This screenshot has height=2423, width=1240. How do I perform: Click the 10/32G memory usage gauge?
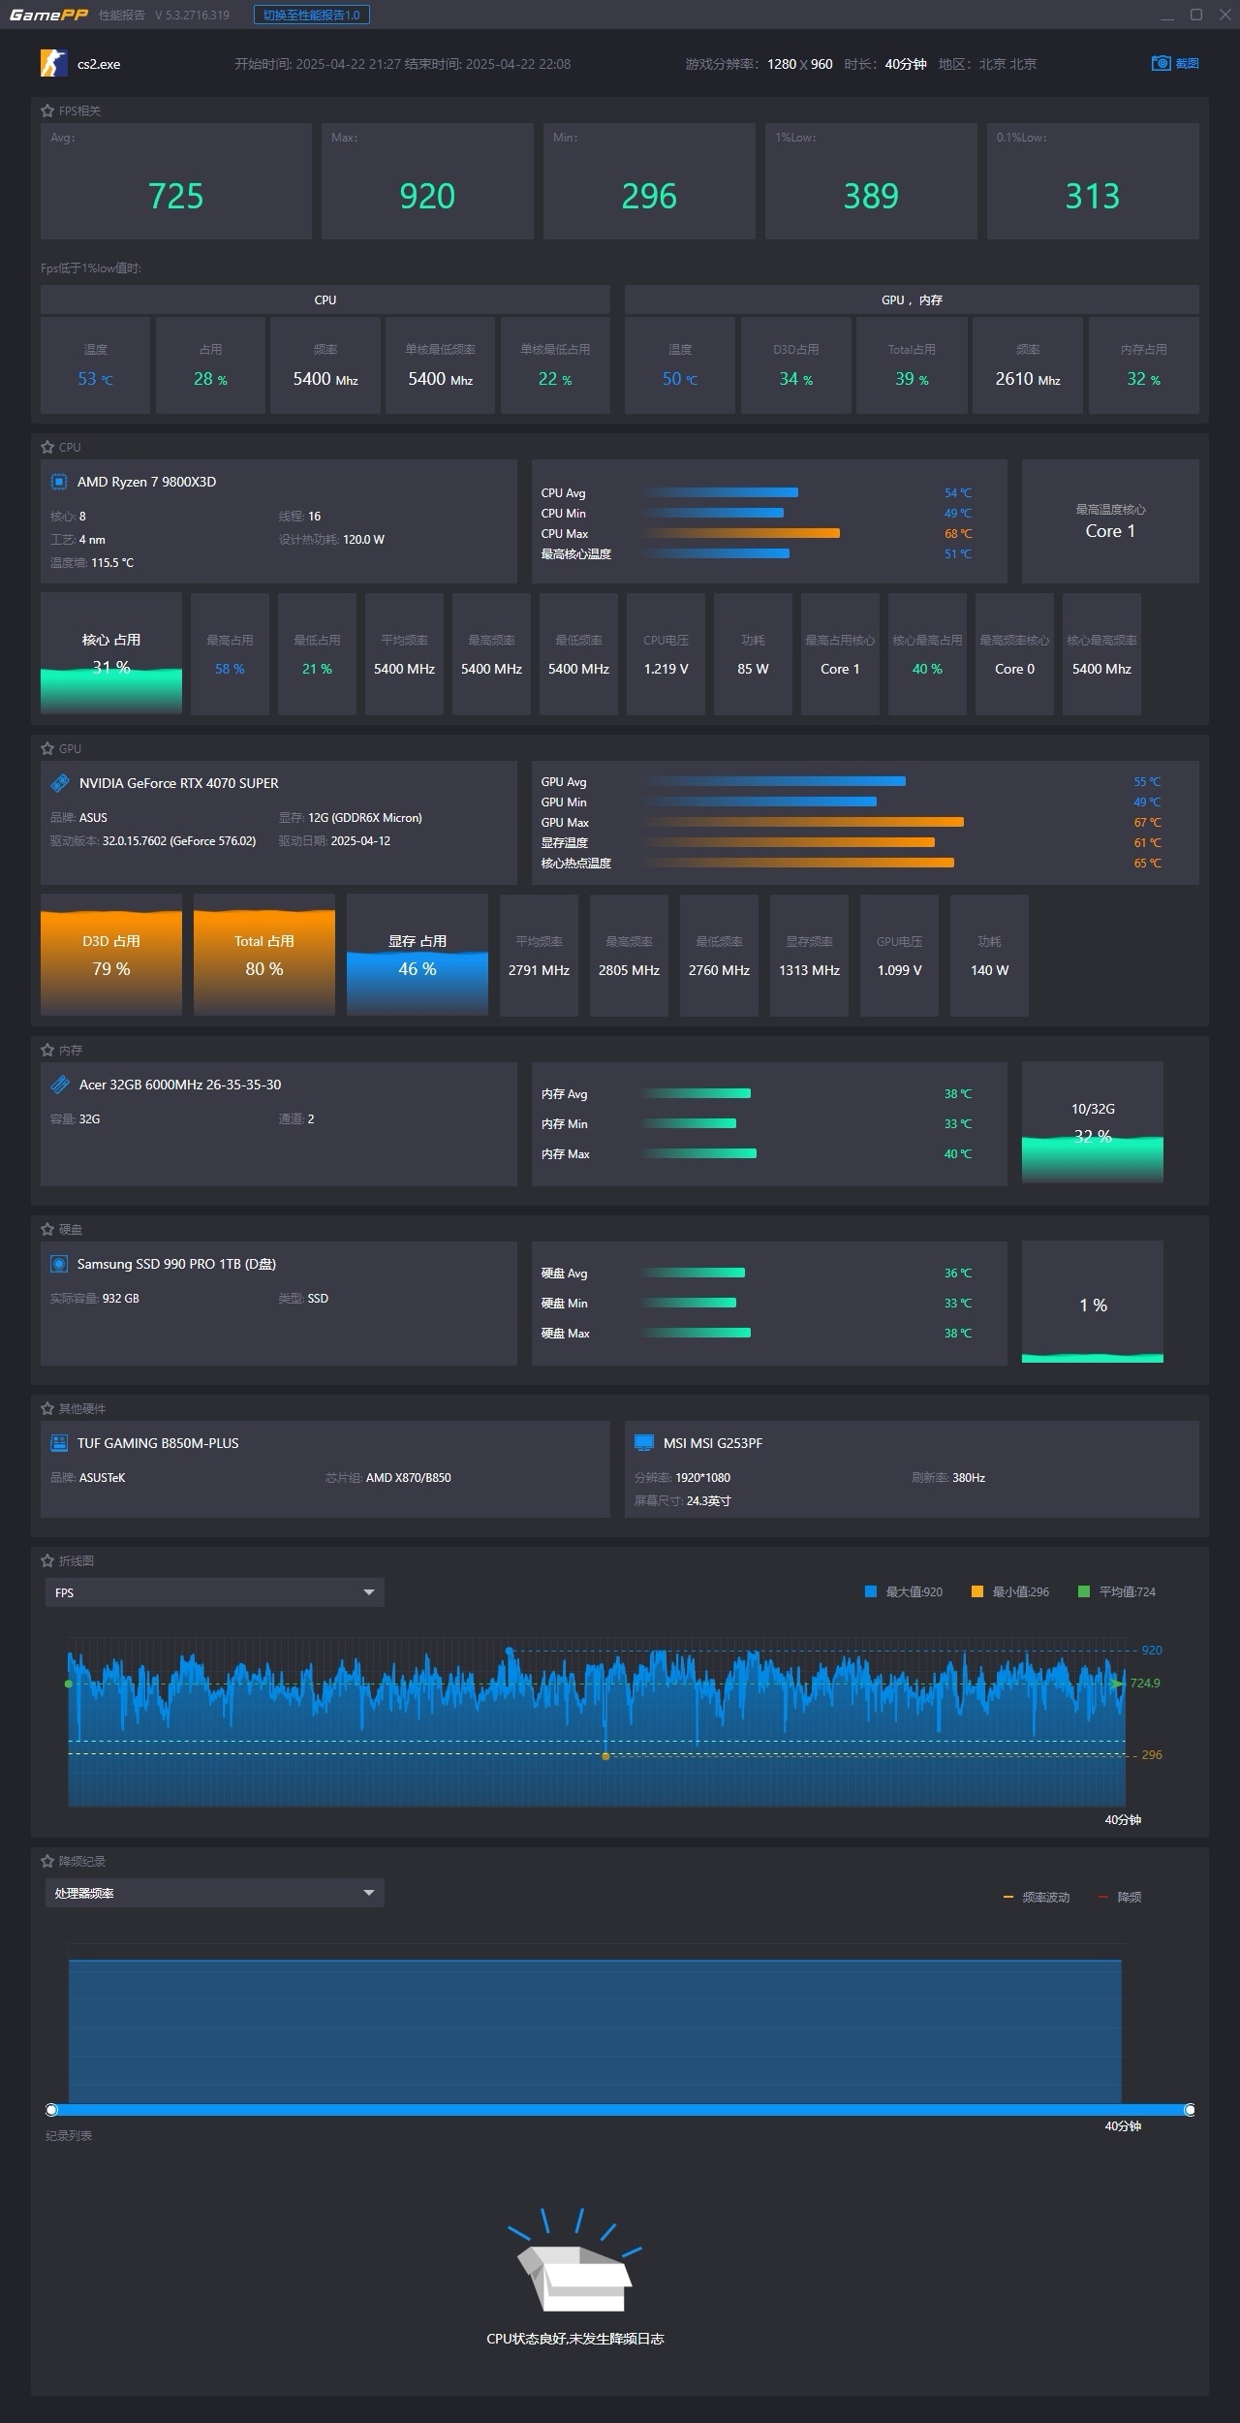coord(1093,1123)
